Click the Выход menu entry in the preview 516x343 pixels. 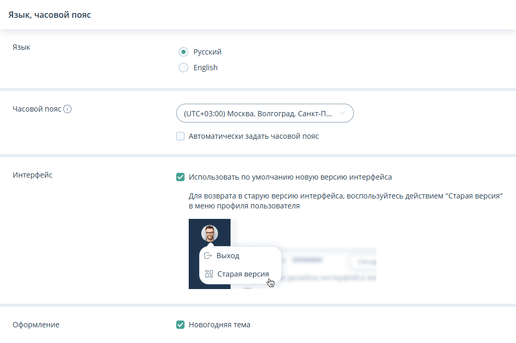pos(228,256)
